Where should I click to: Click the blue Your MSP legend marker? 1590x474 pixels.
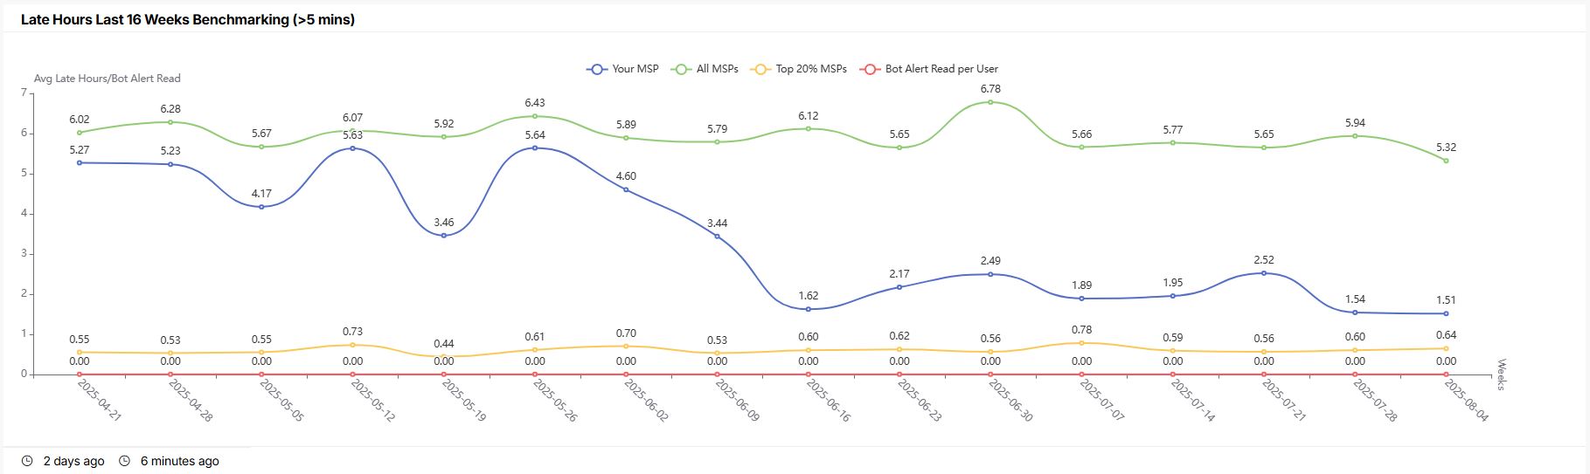597,69
